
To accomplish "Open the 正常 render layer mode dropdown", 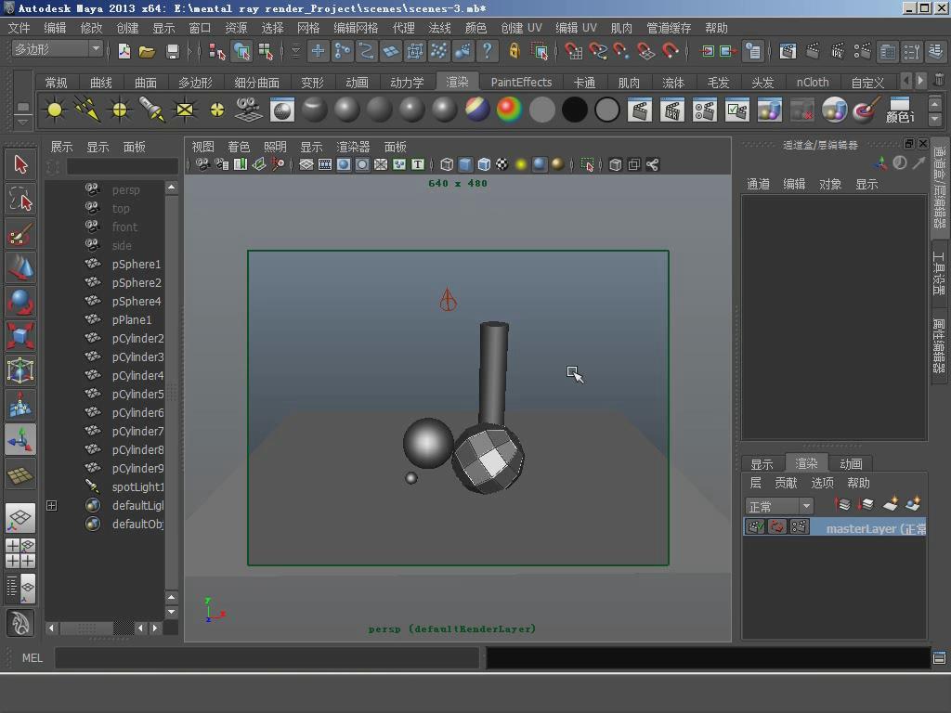I will coord(779,506).
